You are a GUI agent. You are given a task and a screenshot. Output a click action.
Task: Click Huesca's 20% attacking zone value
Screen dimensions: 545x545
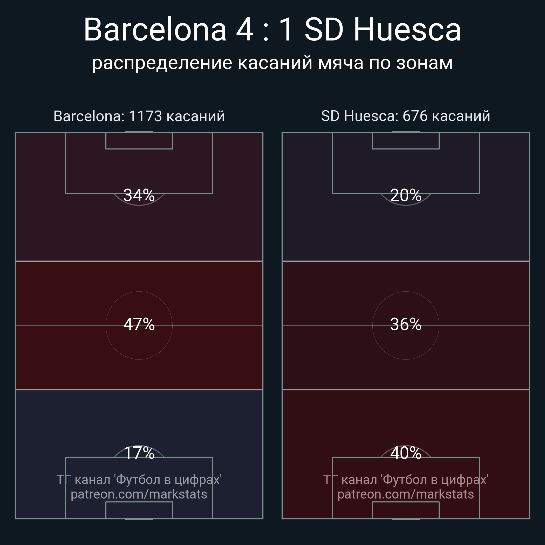[406, 195]
